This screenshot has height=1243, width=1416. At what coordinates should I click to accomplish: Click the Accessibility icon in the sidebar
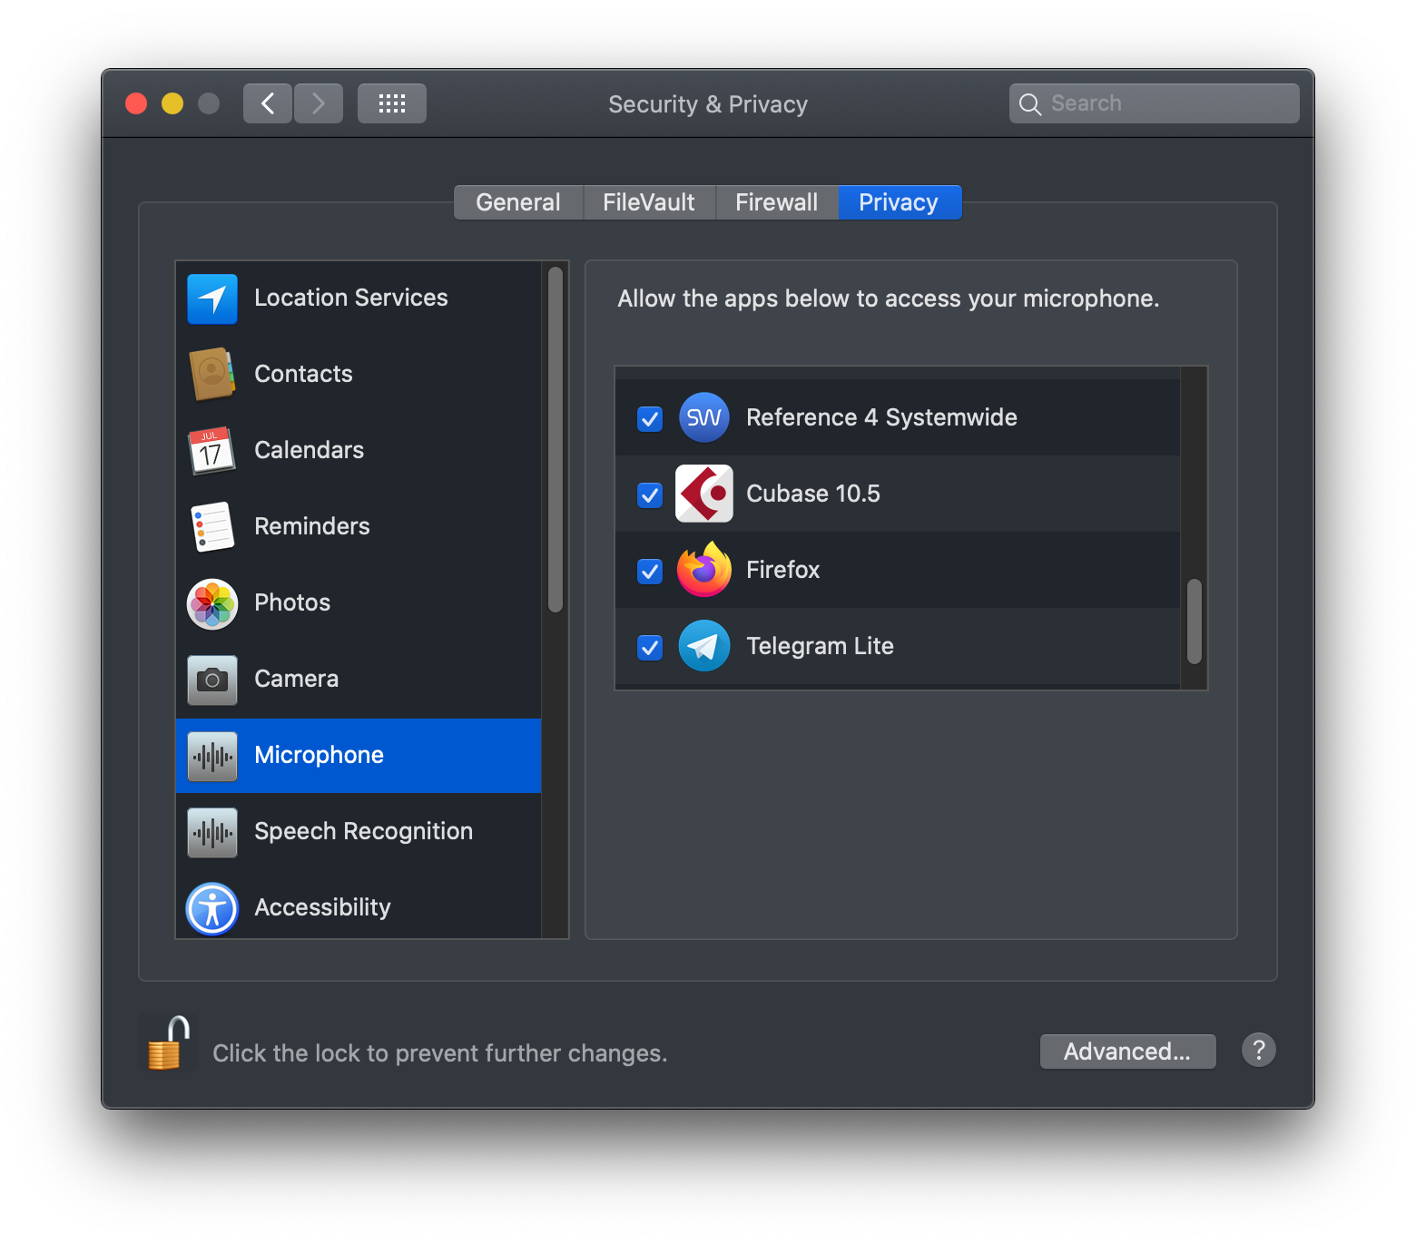coord(211,908)
